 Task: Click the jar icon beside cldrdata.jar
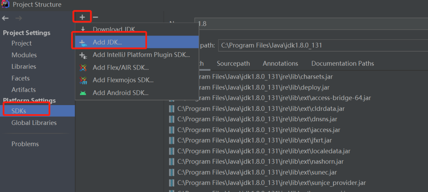point(172,109)
